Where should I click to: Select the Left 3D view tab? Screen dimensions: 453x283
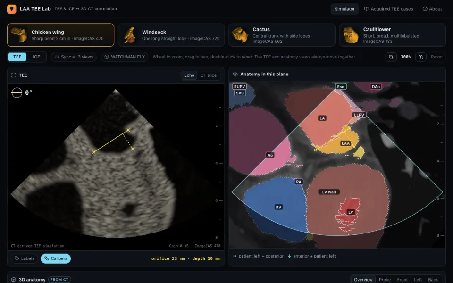pos(418,280)
